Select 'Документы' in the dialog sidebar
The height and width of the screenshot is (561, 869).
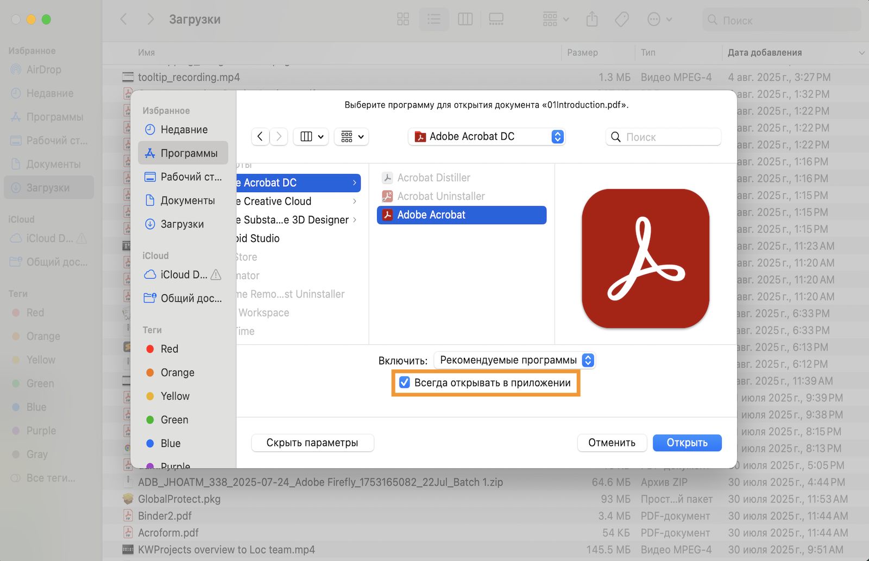click(183, 200)
